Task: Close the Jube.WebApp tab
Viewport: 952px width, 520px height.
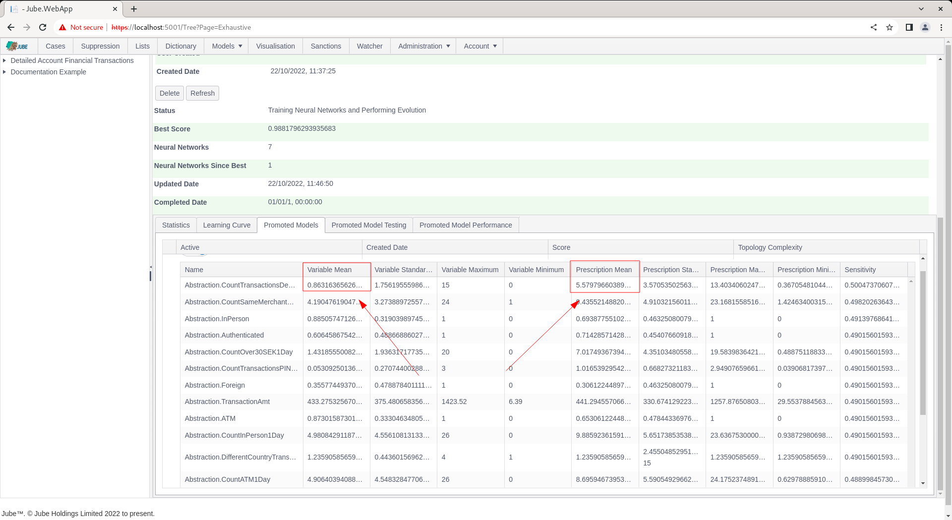Action: (x=115, y=9)
